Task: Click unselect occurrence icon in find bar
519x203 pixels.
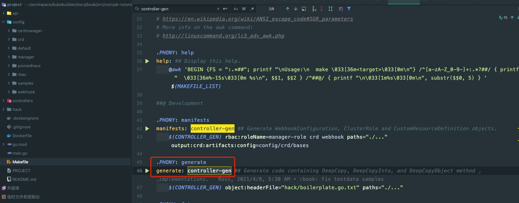Action: point(322,9)
